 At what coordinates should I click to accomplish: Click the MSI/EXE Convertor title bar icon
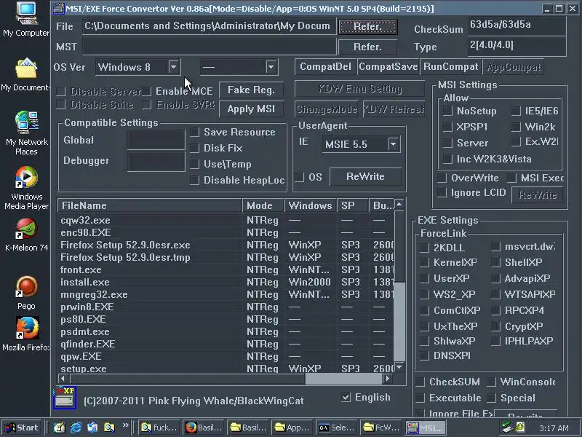click(x=58, y=9)
